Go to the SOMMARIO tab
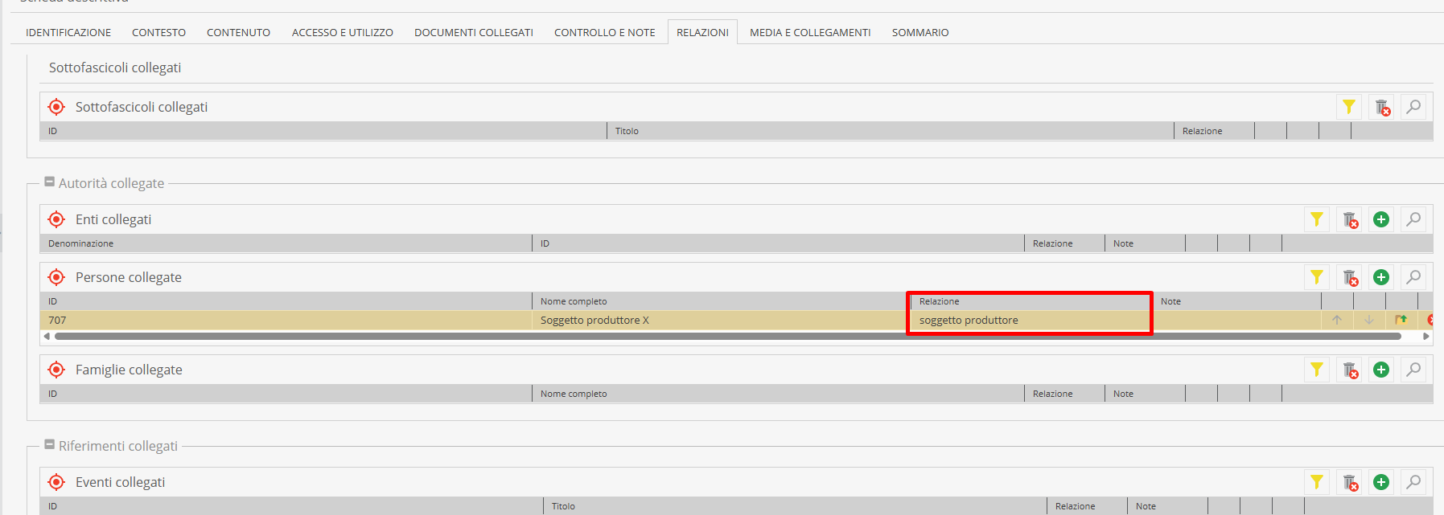This screenshot has height=515, width=1444. 919,32
